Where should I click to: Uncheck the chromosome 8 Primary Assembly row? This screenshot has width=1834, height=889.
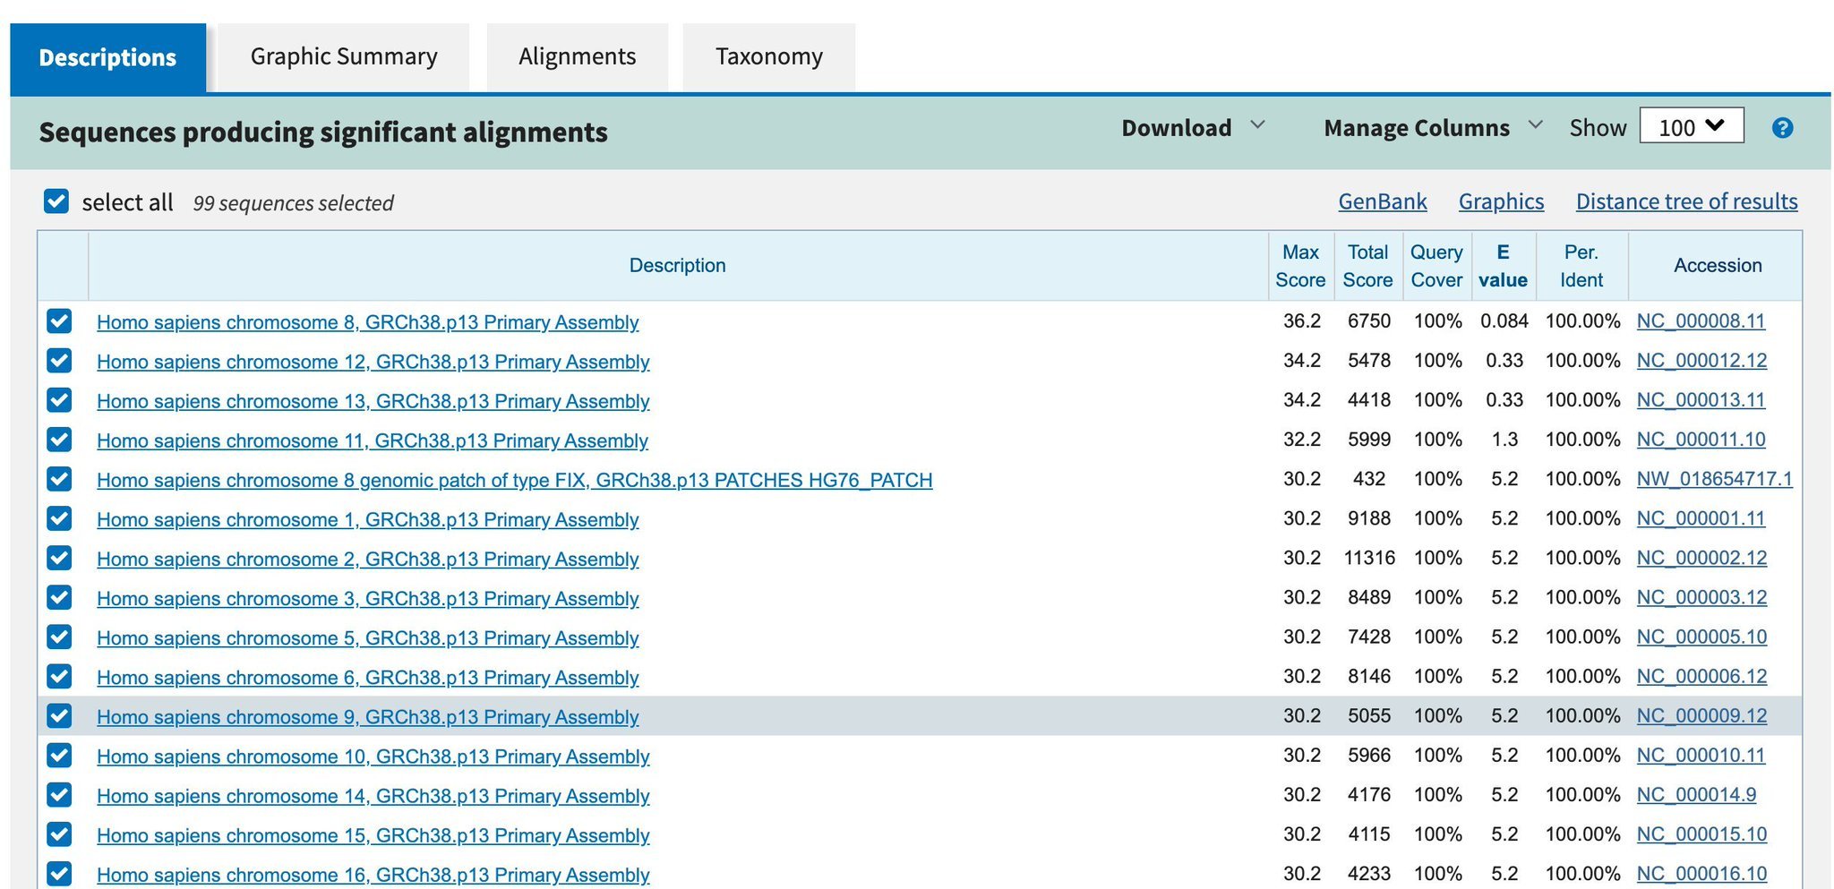pos(59,321)
